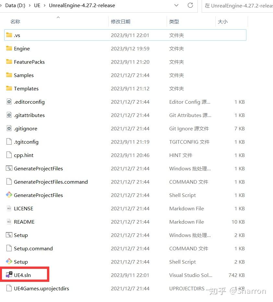Click the Visual Studio Sol... type cell
This screenshot has width=273, height=302.
click(191, 275)
